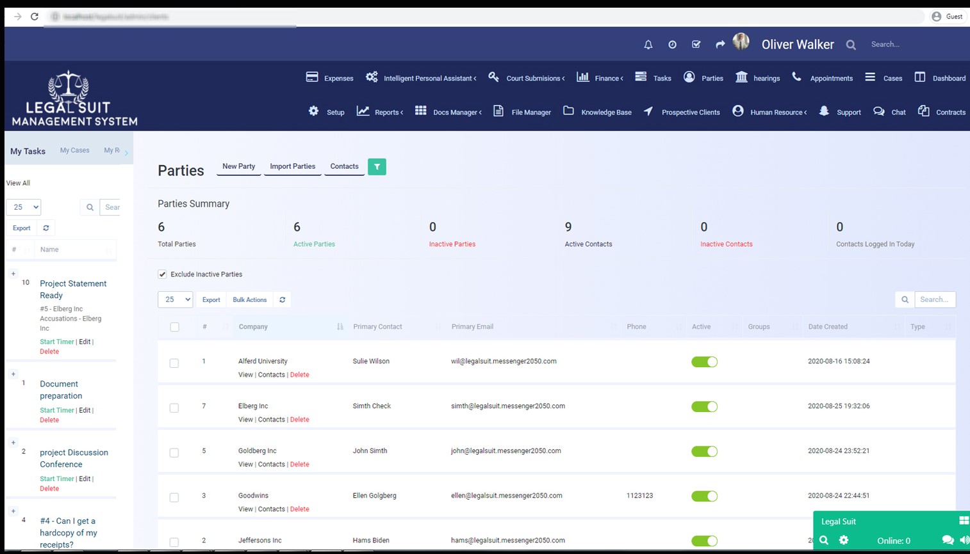Switch to the My Cases tab
This screenshot has height=554, width=970.
(x=74, y=150)
